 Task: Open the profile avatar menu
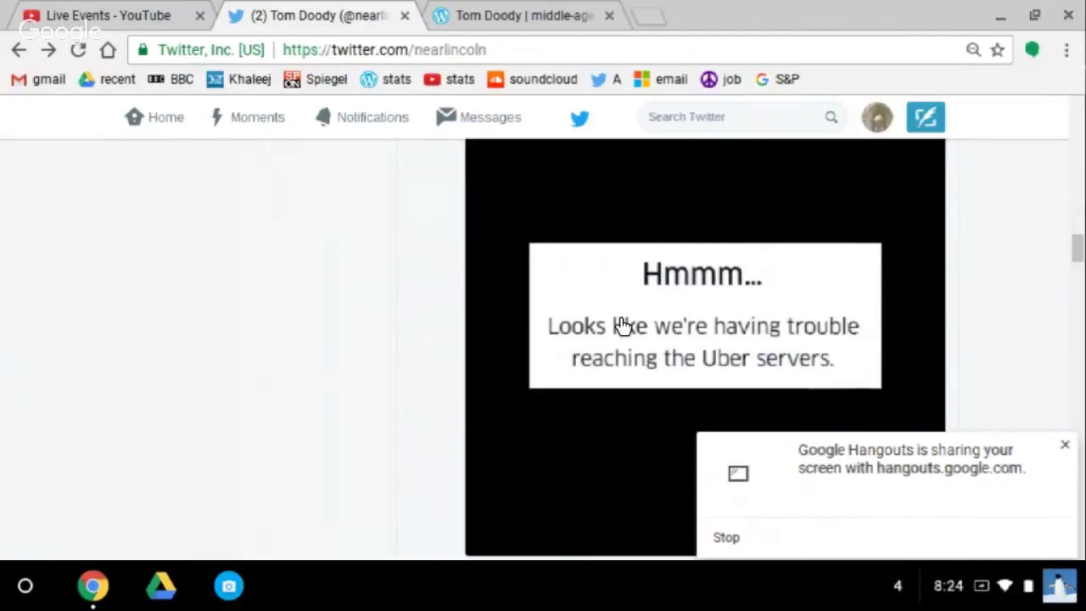tap(877, 117)
